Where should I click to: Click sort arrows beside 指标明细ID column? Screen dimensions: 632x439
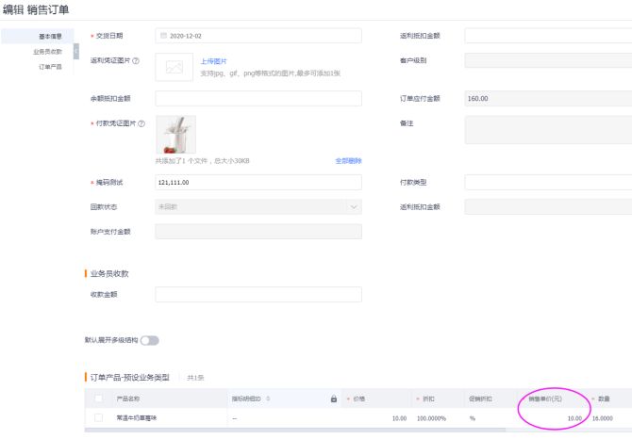269,398
